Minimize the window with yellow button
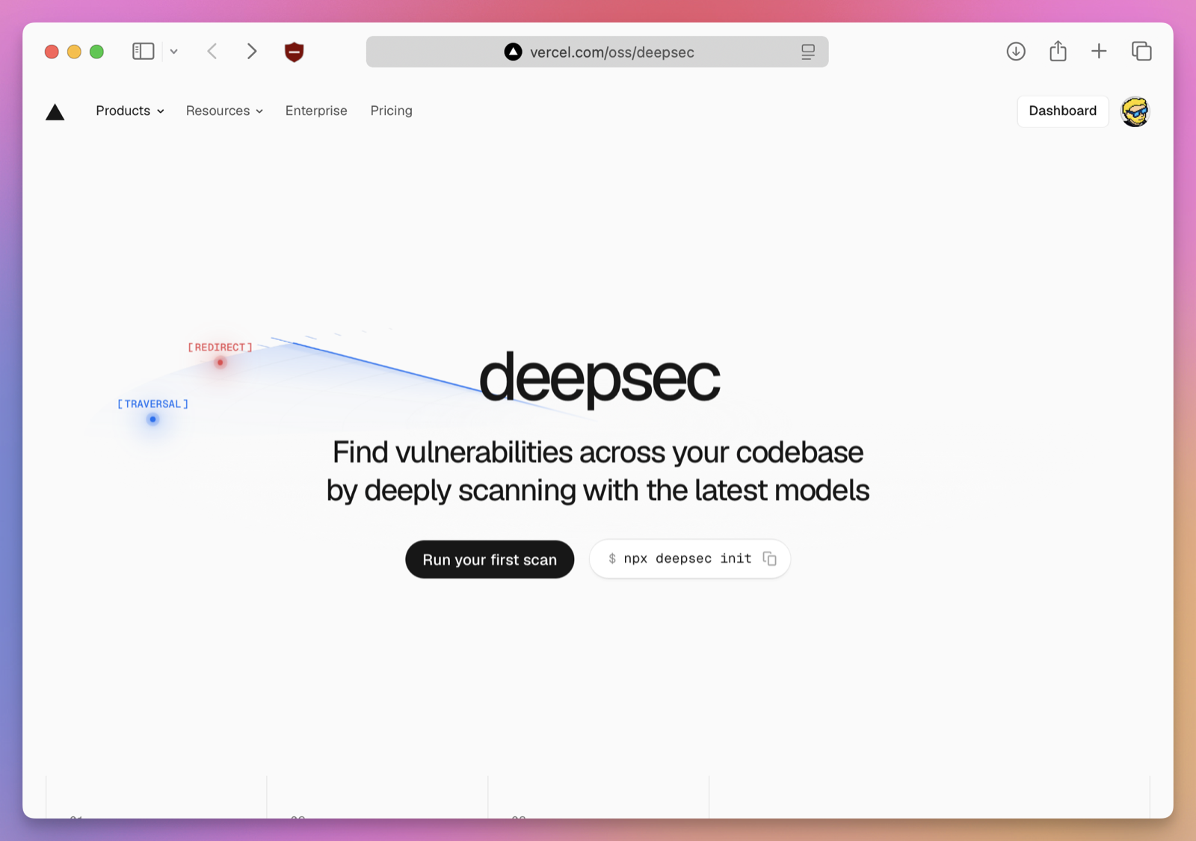The image size is (1196, 841). pyautogui.click(x=74, y=52)
